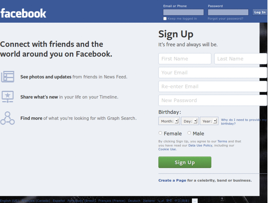Image resolution: width=271 pixels, height=203 pixels.
Task: Select the Male radio button
Action: (189, 133)
